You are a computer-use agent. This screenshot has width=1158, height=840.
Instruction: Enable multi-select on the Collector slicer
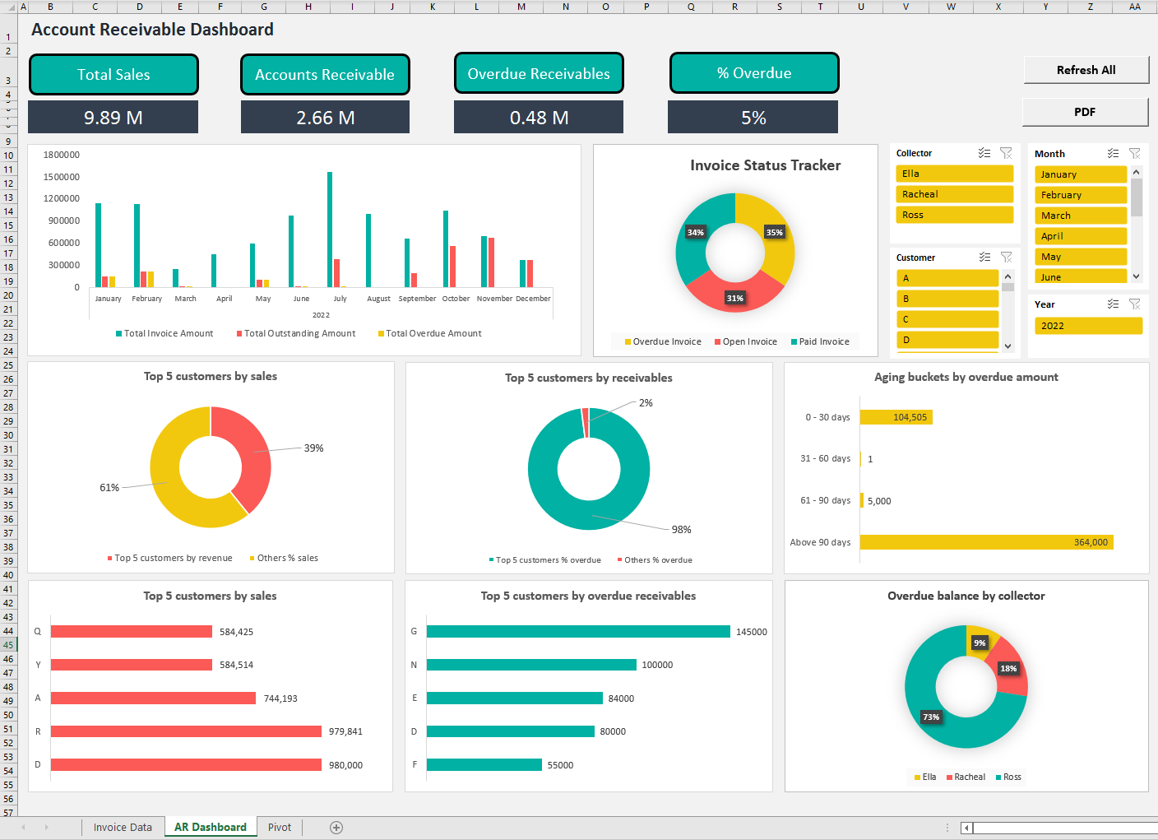(984, 152)
